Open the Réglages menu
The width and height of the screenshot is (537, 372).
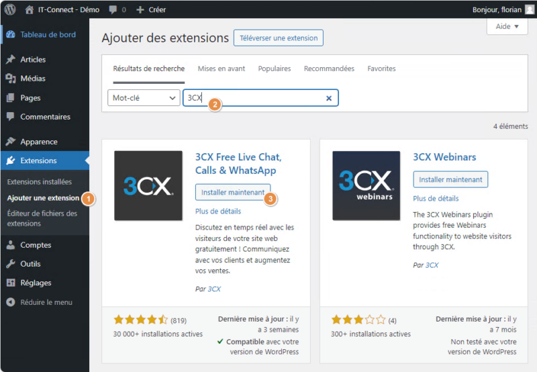pyautogui.click(x=36, y=283)
